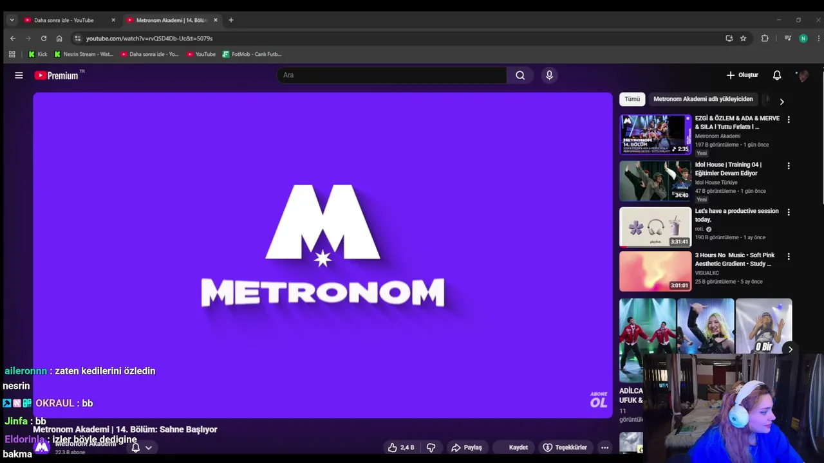Show next filter chips arrow
This screenshot has height=463, width=824.
point(782,102)
